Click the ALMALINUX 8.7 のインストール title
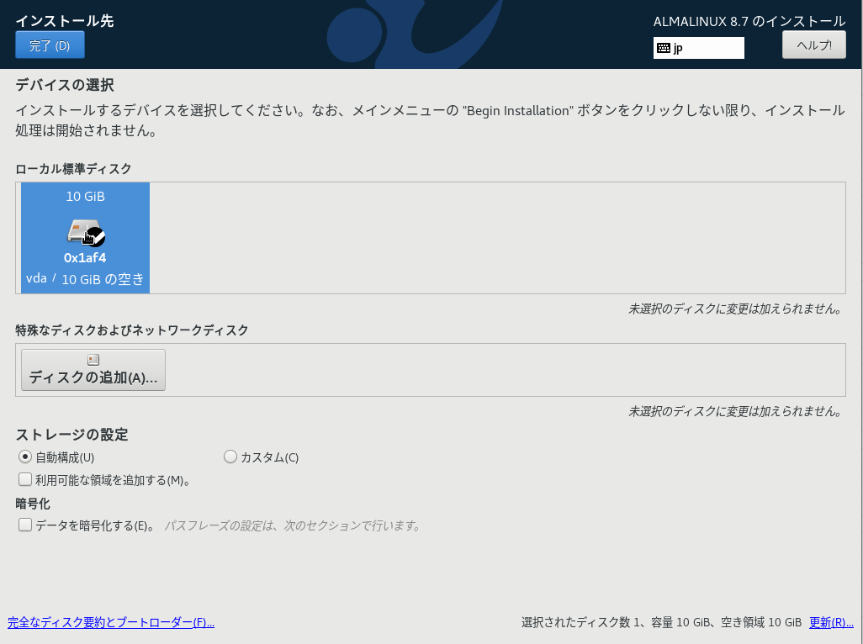The image size is (863, 644). [748, 21]
